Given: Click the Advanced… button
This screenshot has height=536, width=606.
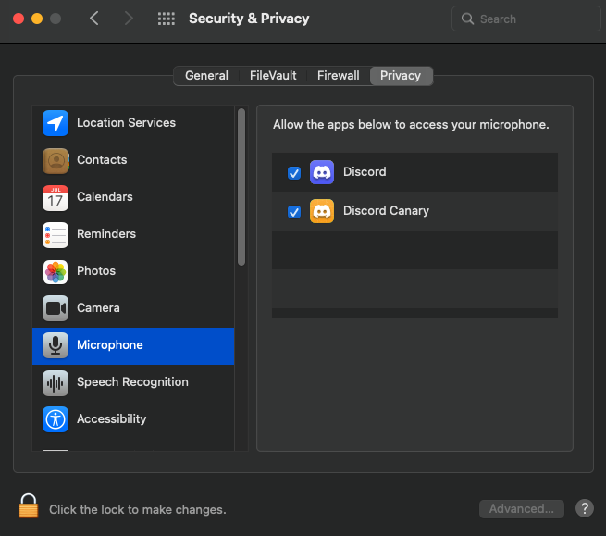Looking at the screenshot, I should pos(522,509).
